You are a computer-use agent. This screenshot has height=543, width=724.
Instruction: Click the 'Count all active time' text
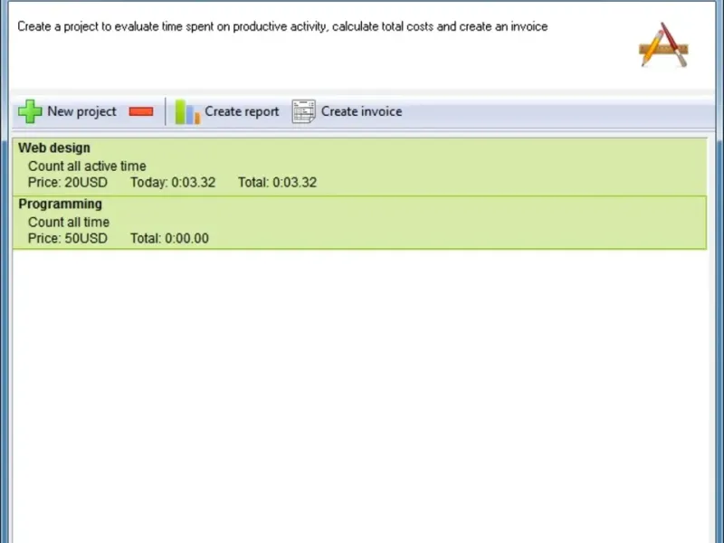87,166
